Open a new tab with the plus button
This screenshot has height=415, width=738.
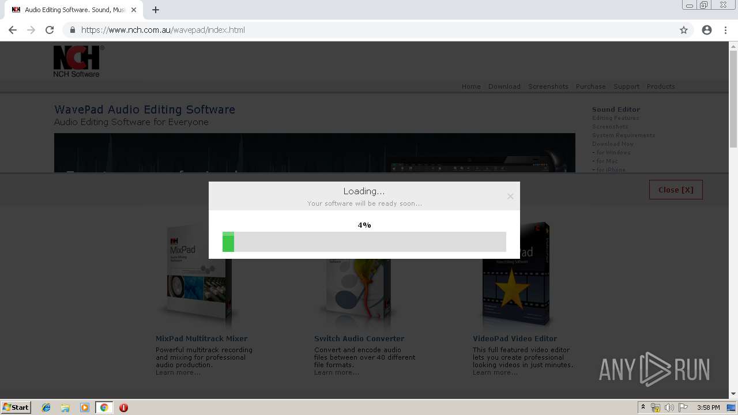pyautogui.click(x=156, y=10)
